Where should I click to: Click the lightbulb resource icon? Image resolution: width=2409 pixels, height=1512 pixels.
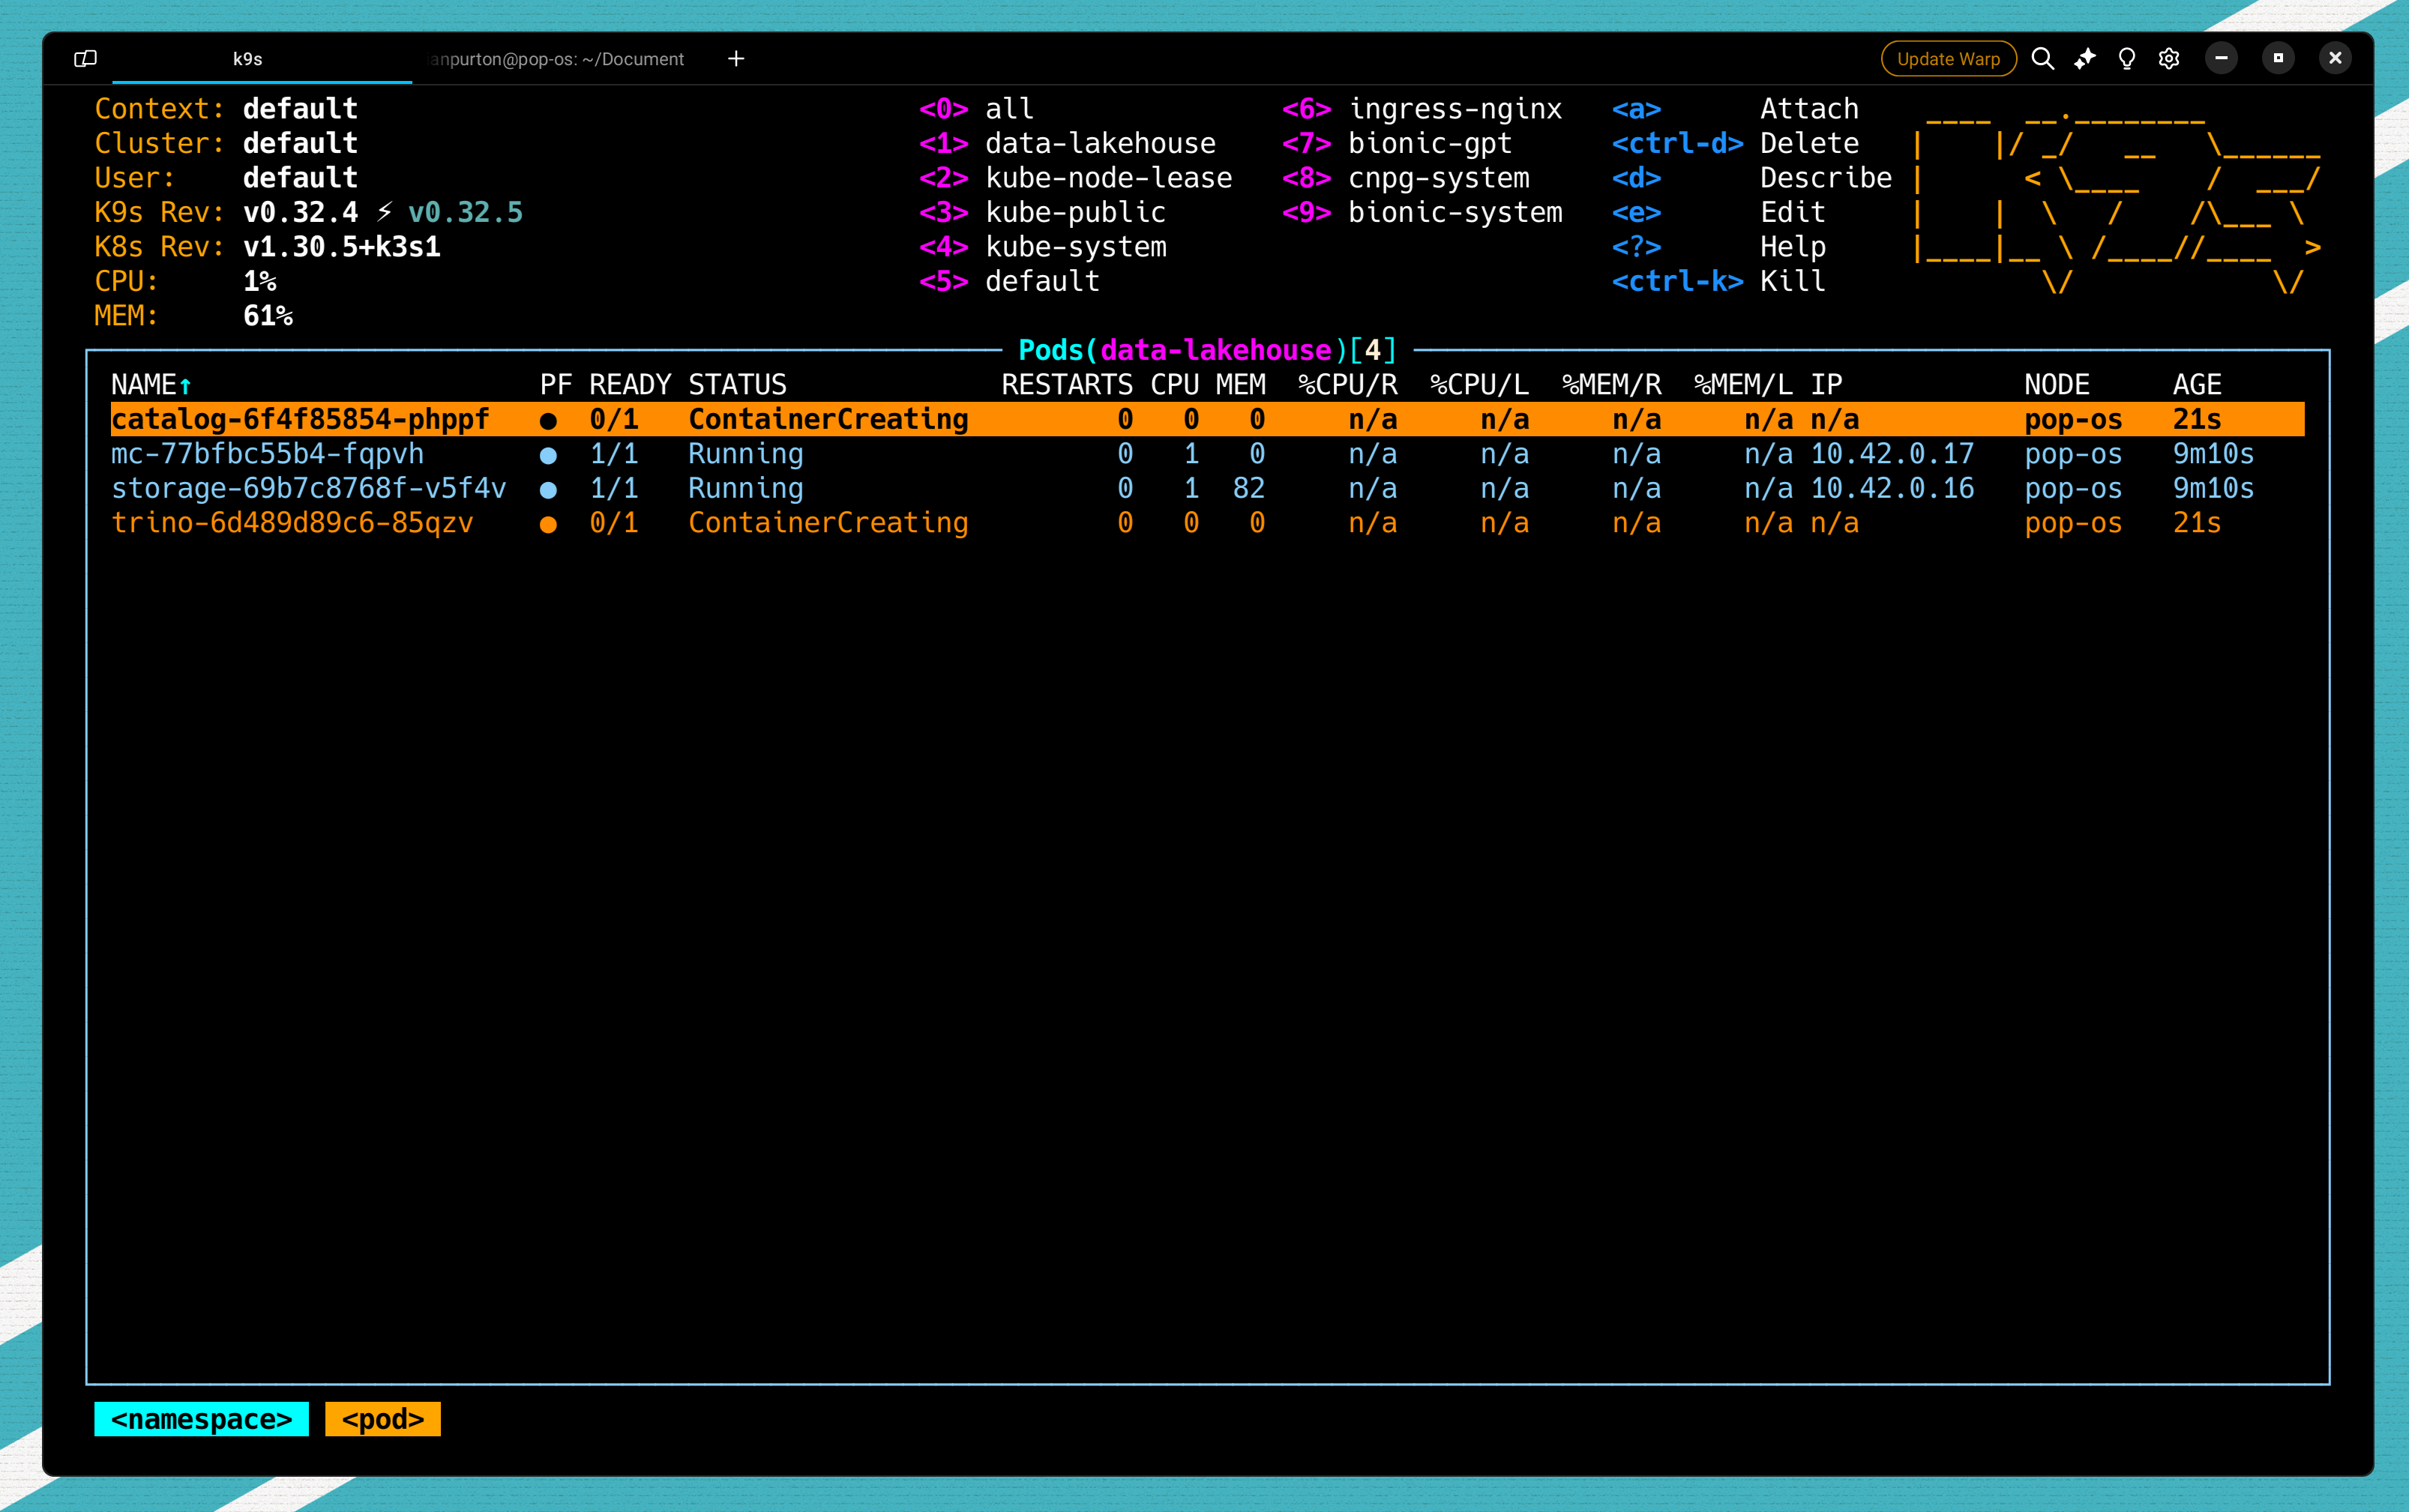tap(2126, 59)
